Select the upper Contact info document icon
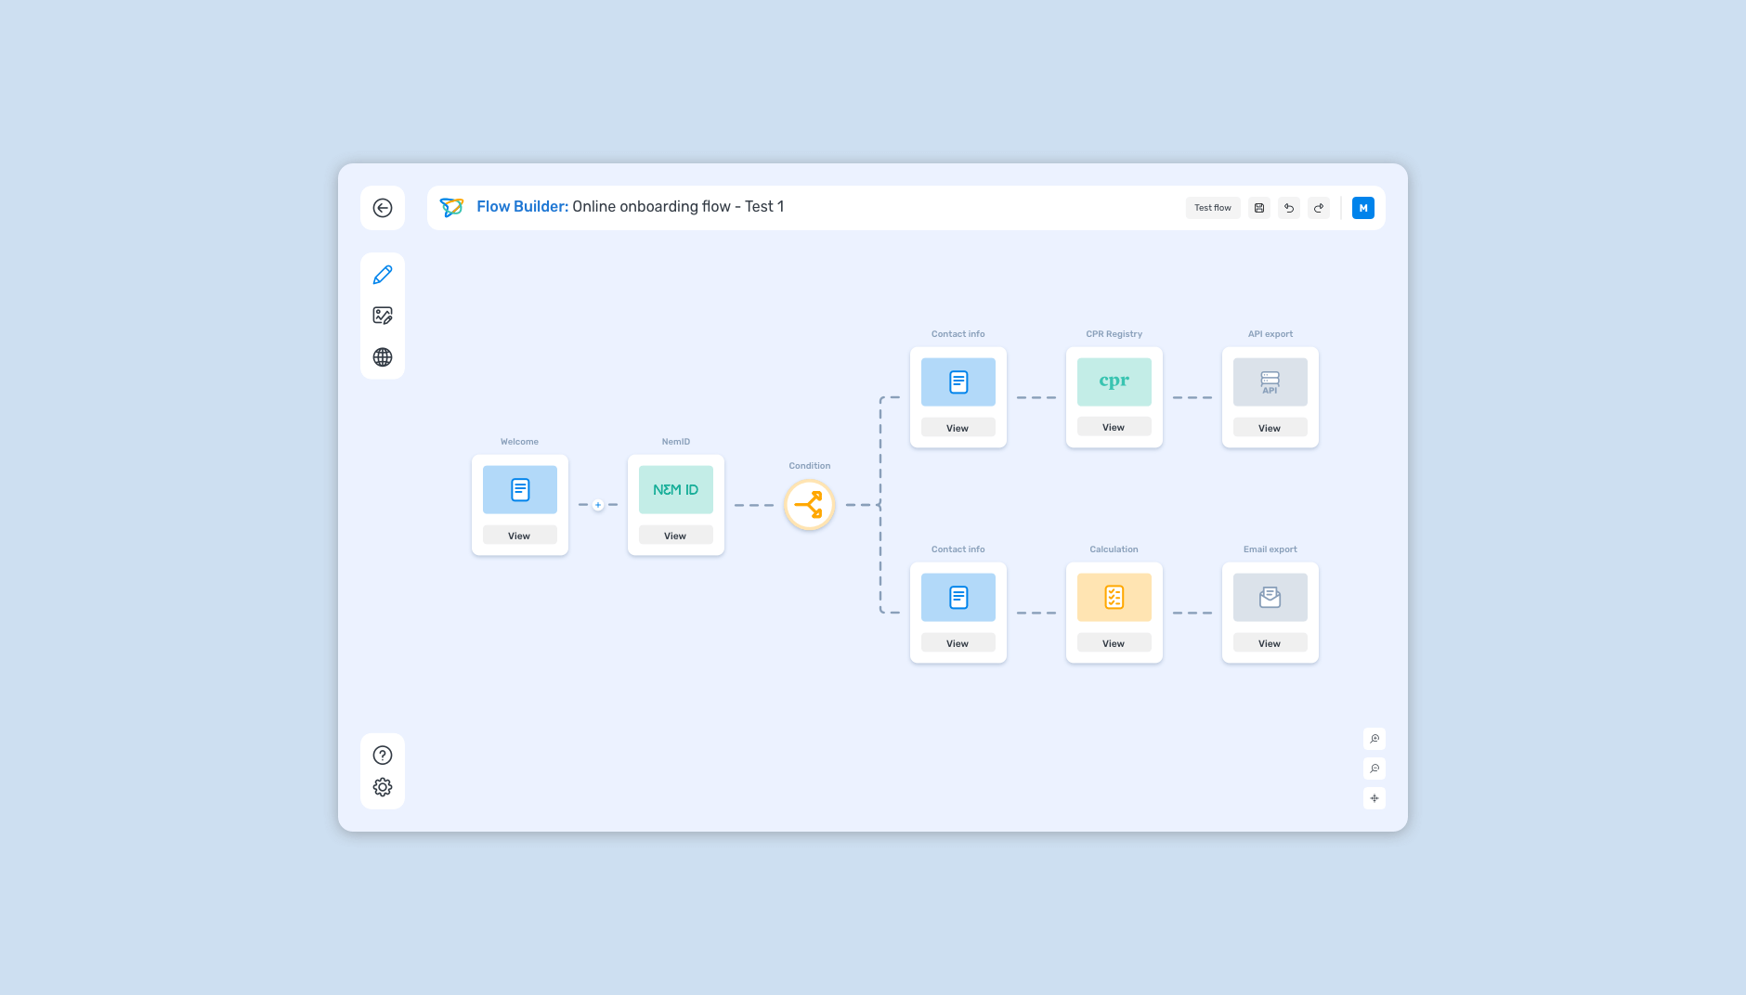This screenshot has height=995, width=1746. click(x=958, y=382)
